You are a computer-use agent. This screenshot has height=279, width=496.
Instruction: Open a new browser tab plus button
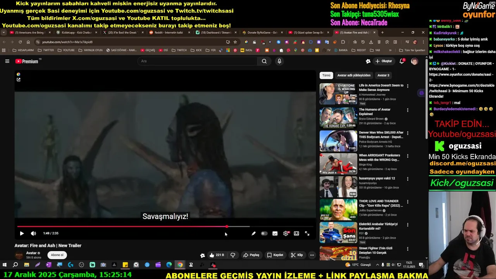click(x=382, y=33)
